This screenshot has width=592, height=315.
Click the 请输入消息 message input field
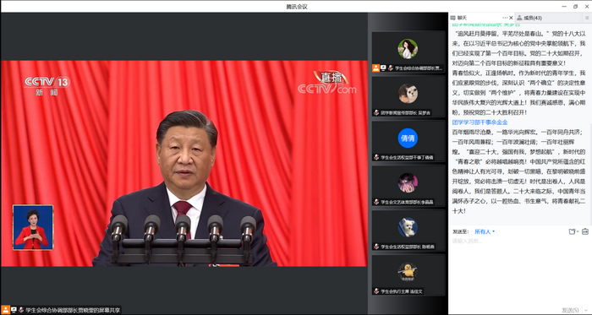coord(520,271)
